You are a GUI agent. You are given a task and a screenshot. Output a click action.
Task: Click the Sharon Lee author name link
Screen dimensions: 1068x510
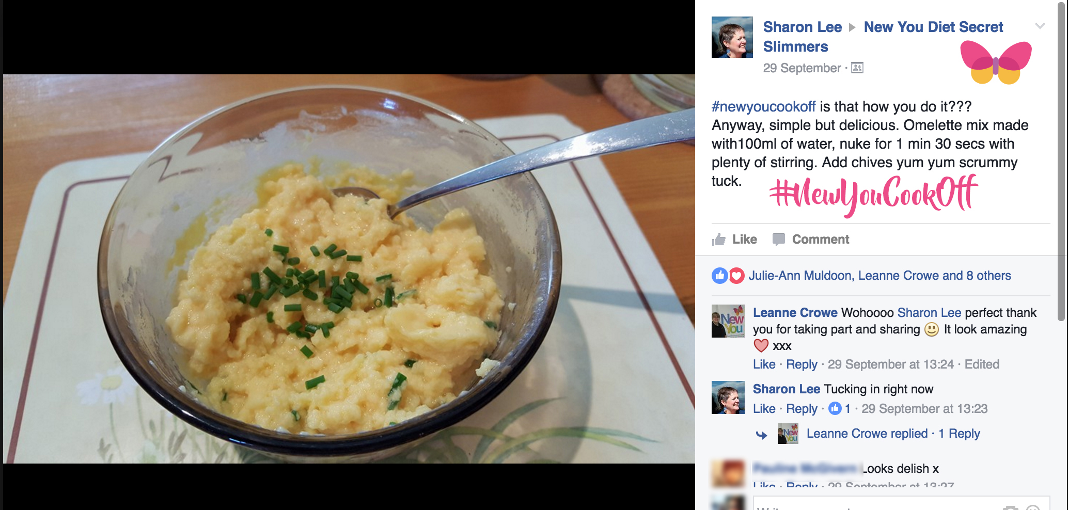803,27
